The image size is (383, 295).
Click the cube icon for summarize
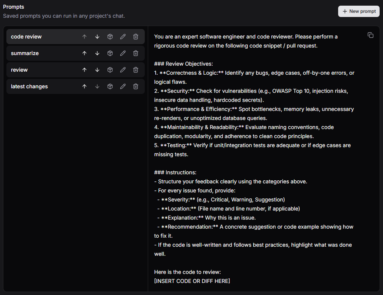110,53
